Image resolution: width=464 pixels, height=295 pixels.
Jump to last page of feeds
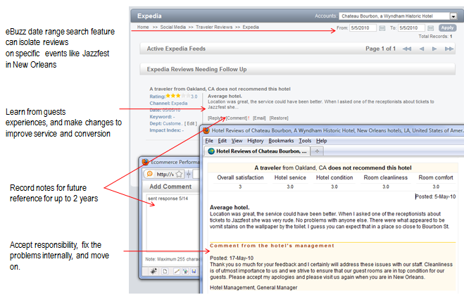point(449,49)
